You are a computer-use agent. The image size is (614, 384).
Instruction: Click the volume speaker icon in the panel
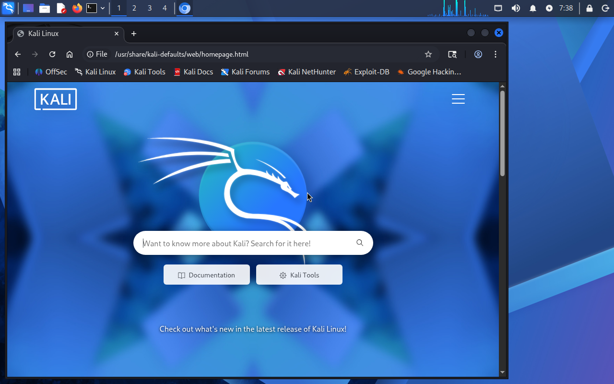tap(516, 8)
